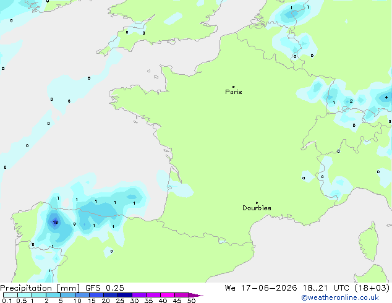This screenshot has height=303, width=392.
Task: Click the legend value label 0.1
Action: 7,301
